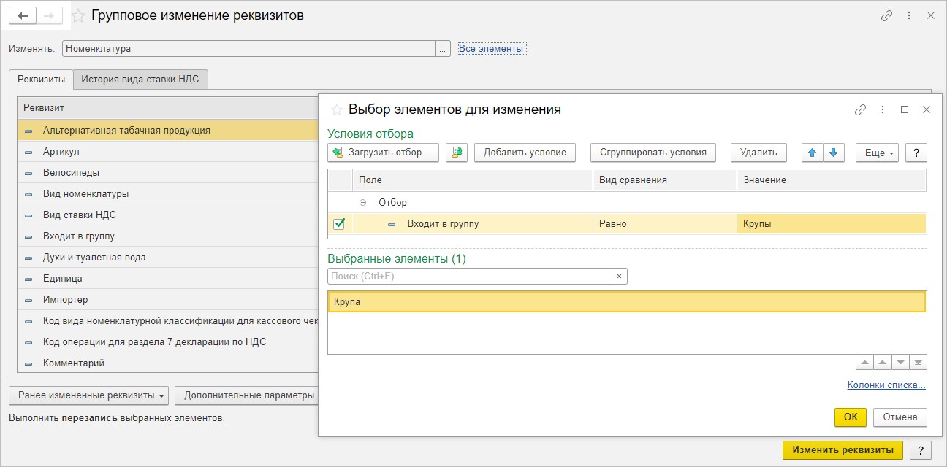Click Добавить условие button
The image size is (947, 467).
pyautogui.click(x=525, y=153)
